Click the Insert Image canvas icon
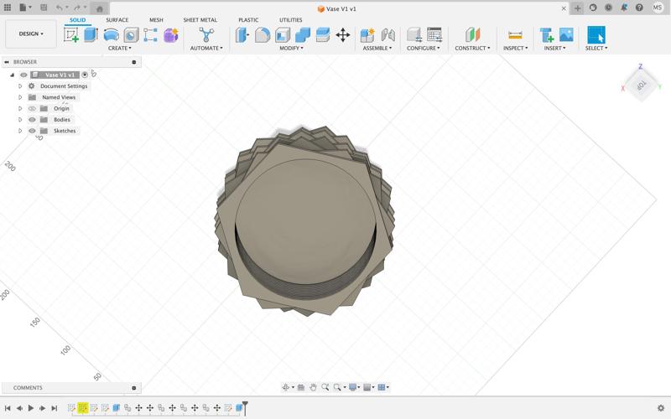Image resolution: width=671 pixels, height=419 pixels. (566, 35)
